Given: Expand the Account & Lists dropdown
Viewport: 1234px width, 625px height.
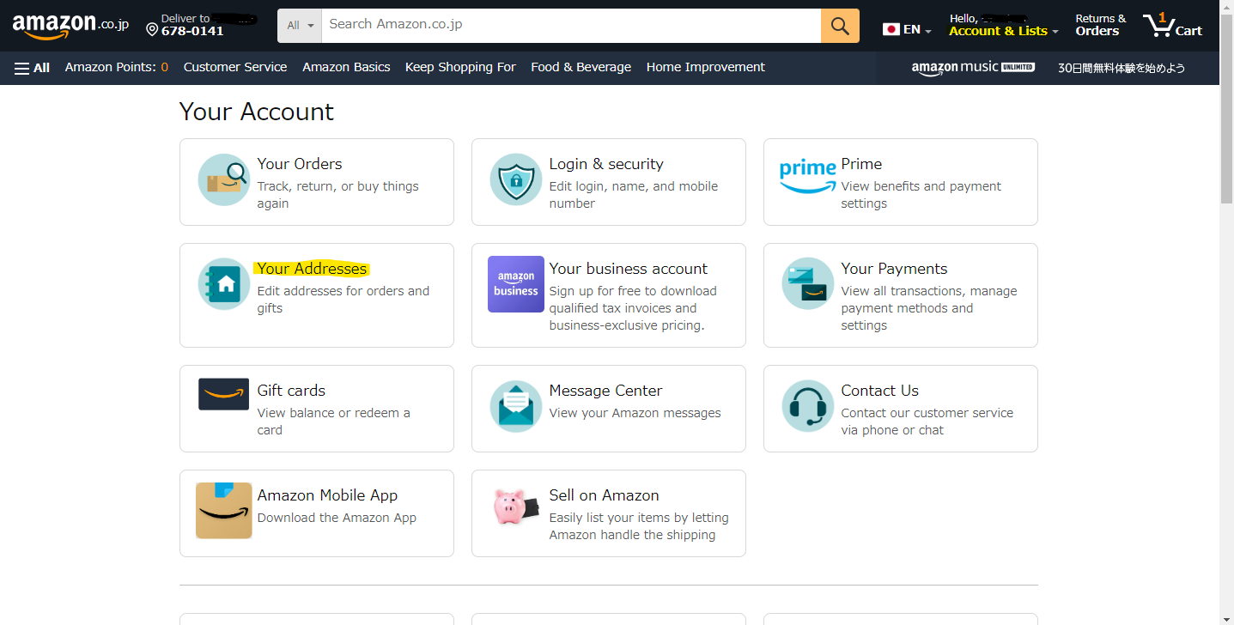Looking at the screenshot, I should [x=1003, y=31].
